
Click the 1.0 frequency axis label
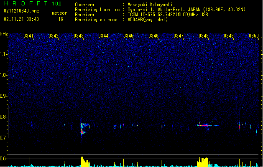tap(3, 75)
